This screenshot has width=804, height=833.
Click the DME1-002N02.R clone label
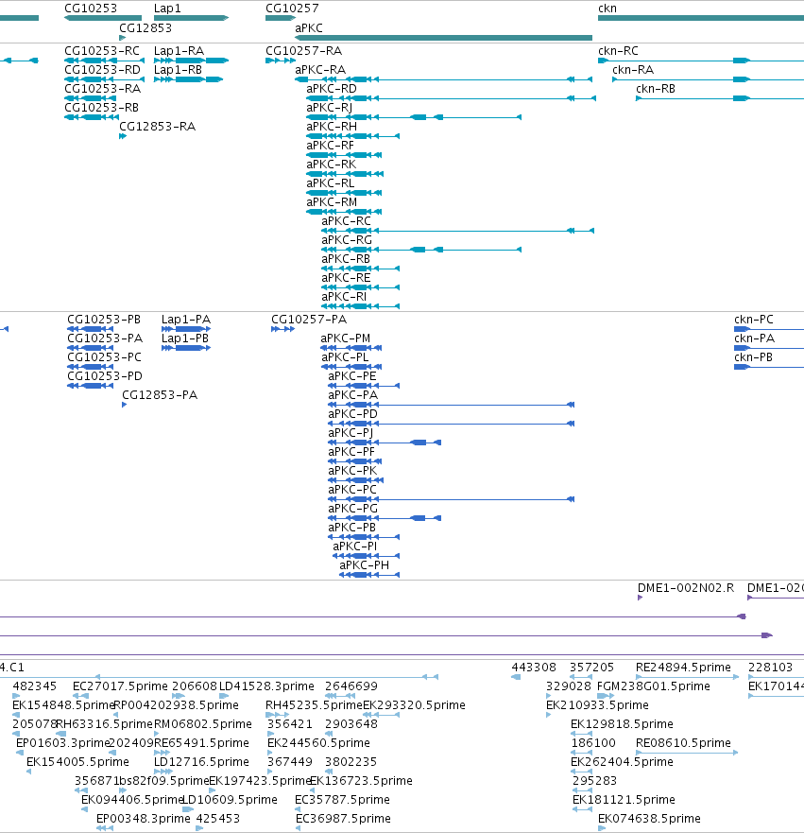click(686, 588)
